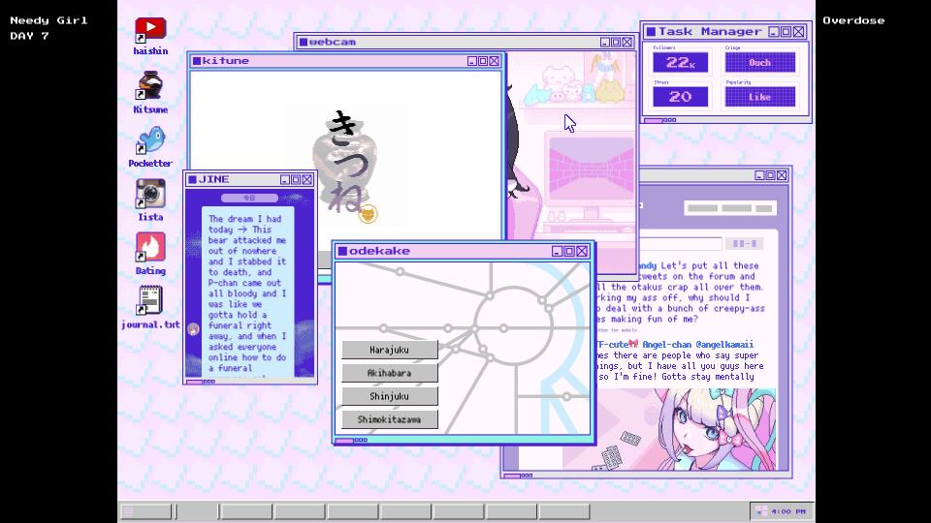This screenshot has width=931, height=523.
Task: Pick Shinjuku as outing destination
Action: [389, 396]
